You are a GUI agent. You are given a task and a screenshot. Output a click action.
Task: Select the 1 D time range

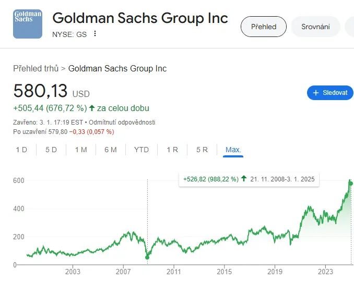21,150
